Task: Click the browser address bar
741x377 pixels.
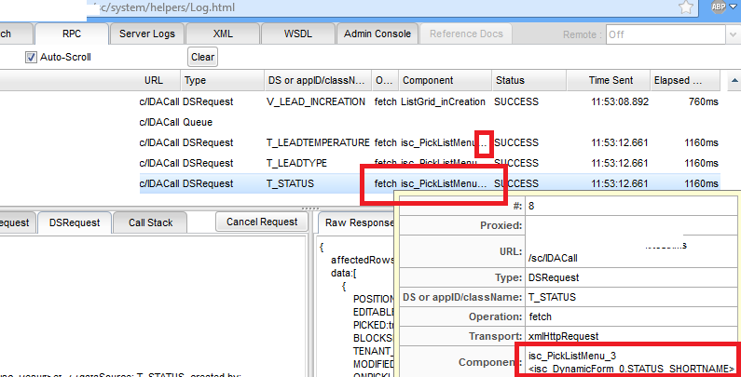Action: pyautogui.click(x=373, y=7)
